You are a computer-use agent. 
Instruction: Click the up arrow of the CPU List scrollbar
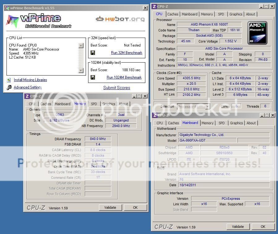click(x=81, y=46)
